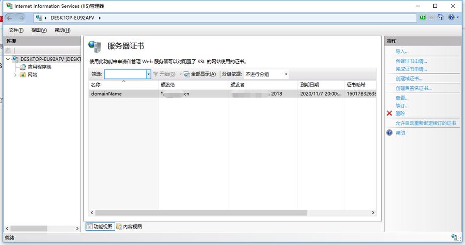Click the 删除 action link
Viewport: 465px width, 245px height.
pos(400,113)
